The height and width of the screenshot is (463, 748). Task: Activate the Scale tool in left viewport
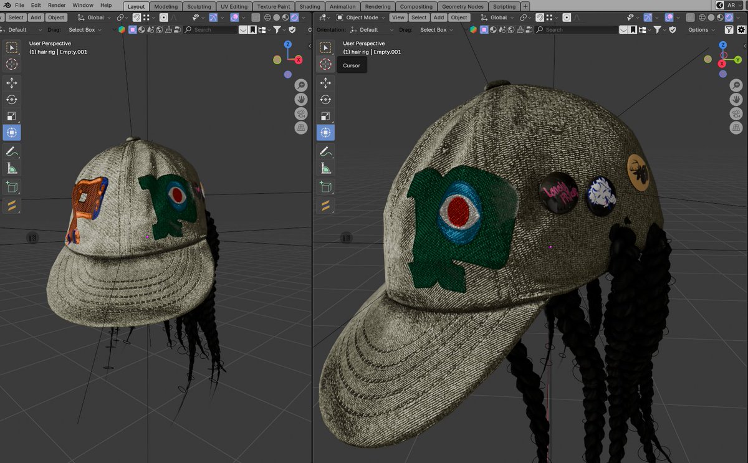pos(12,116)
